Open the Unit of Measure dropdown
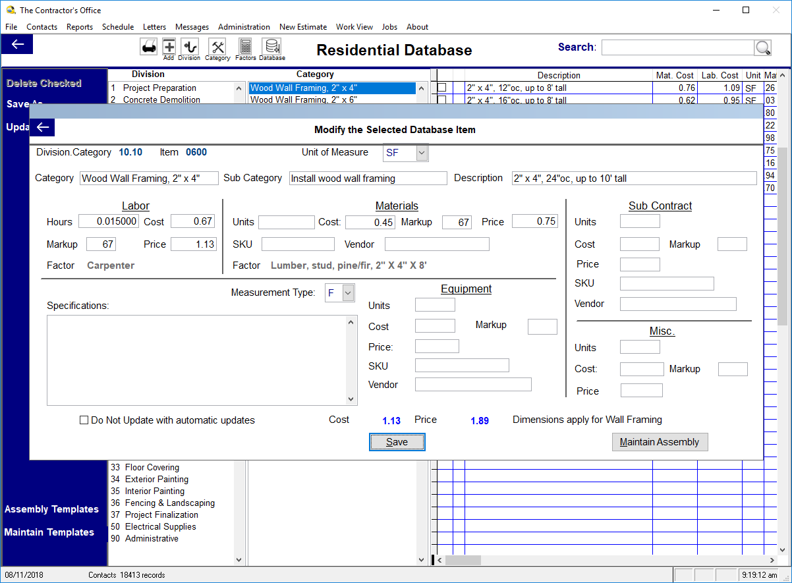The image size is (792, 583). tap(422, 153)
